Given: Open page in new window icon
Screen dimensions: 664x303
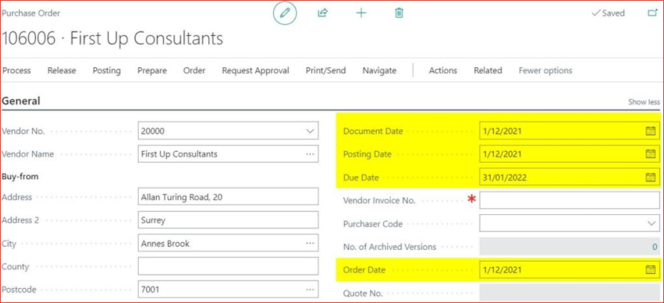Looking at the screenshot, I should click(652, 13).
